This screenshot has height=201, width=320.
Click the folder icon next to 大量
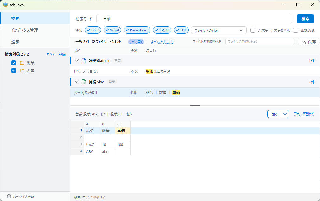pyautogui.click(x=22, y=70)
